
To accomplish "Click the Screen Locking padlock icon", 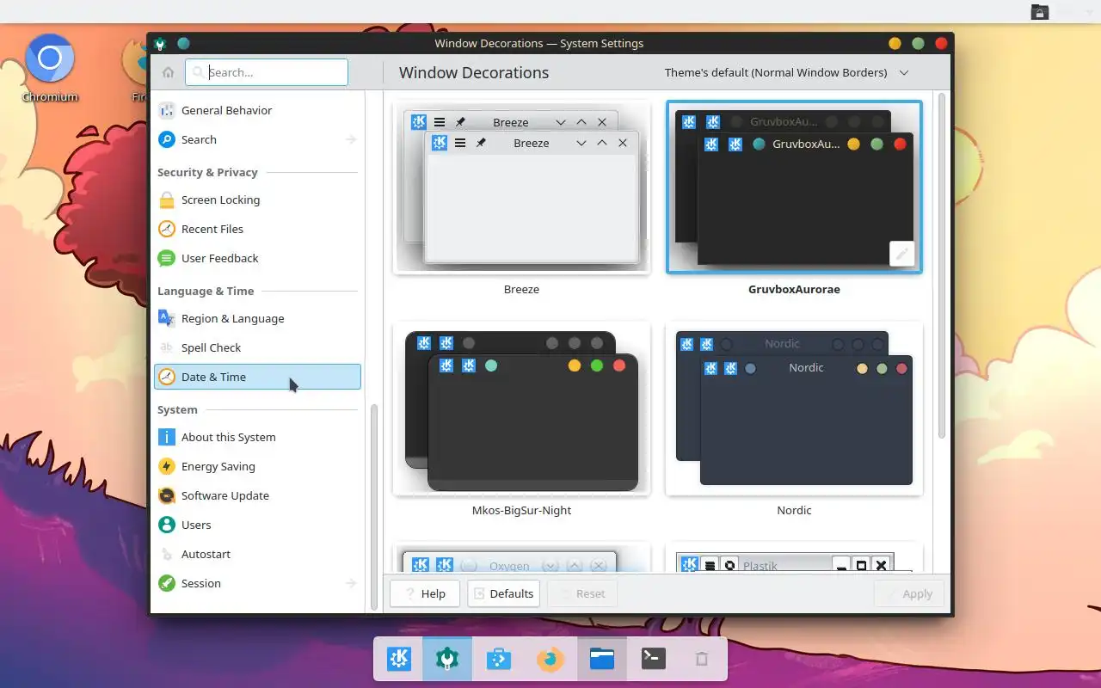I will pos(167,200).
